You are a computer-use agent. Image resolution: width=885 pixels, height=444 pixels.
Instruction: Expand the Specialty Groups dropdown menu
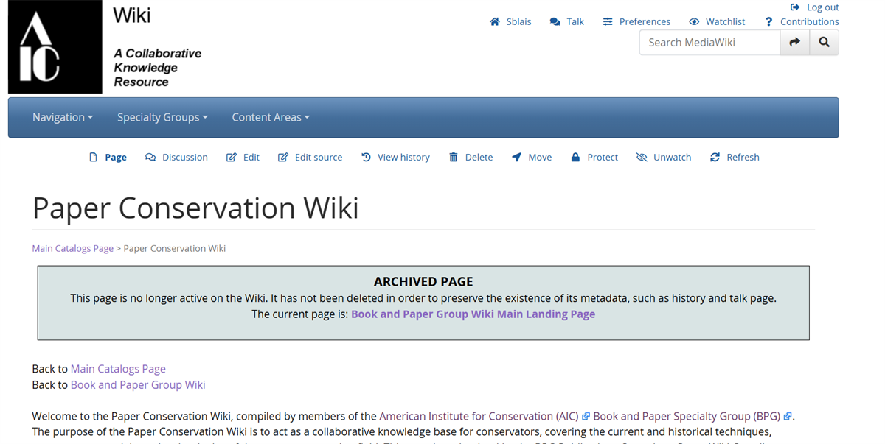coord(162,117)
